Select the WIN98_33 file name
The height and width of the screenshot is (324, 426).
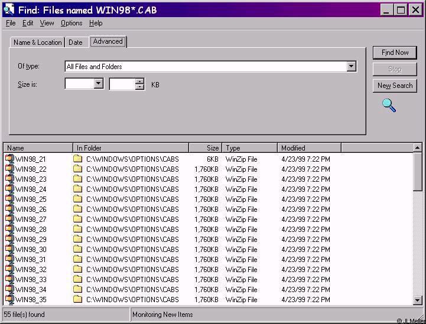click(31, 280)
